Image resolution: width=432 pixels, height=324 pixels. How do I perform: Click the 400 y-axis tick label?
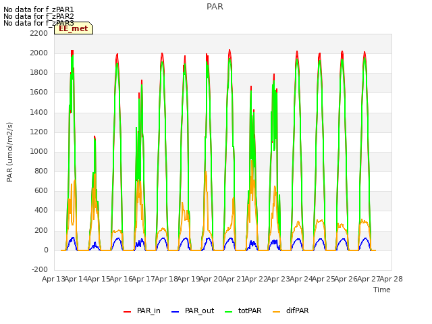[x=41, y=211]
